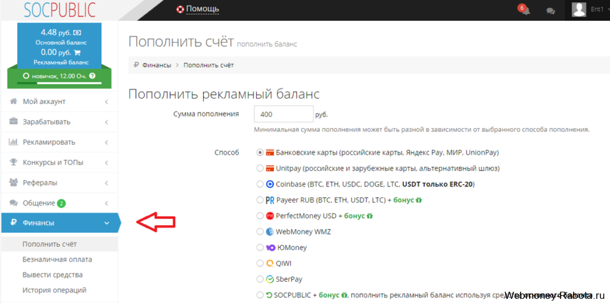Choose ЮMoney radio button
Viewport: 610px width, 306px height.
click(260, 247)
